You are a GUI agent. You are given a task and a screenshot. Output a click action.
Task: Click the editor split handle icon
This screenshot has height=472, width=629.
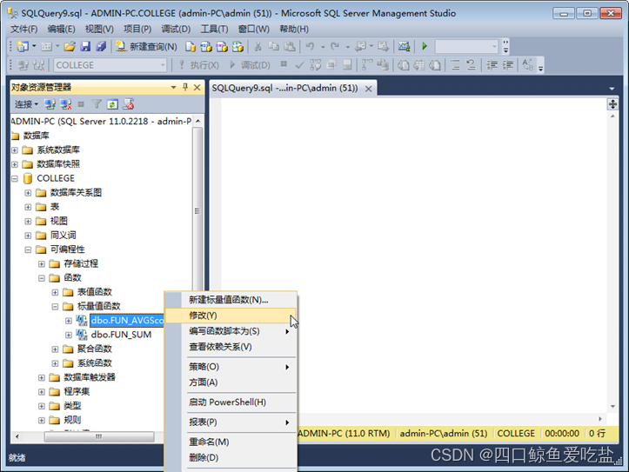pyautogui.click(x=612, y=104)
